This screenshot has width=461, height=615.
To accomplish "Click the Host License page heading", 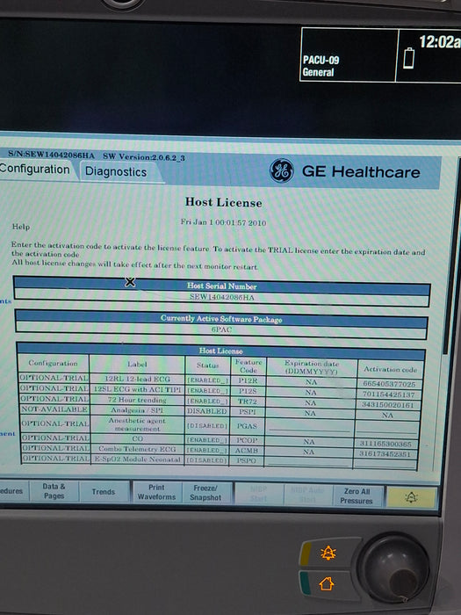I will pos(223,202).
